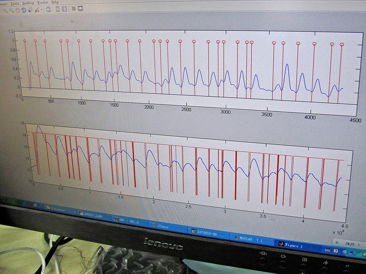Insert a colorbar using toolbar icon
Image resolution: width=366 pixels, height=274 pixels.
58,9
